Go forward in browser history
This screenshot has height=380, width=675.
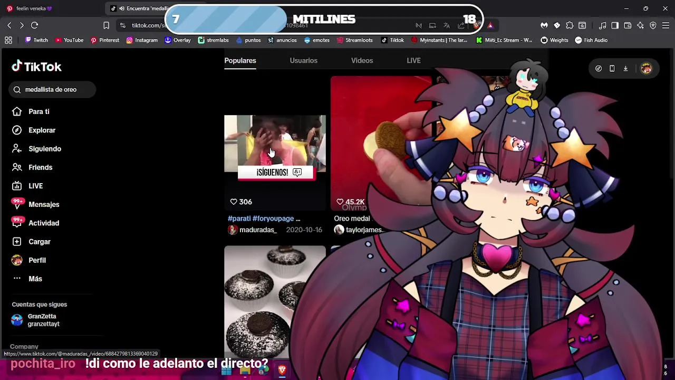(x=22, y=25)
